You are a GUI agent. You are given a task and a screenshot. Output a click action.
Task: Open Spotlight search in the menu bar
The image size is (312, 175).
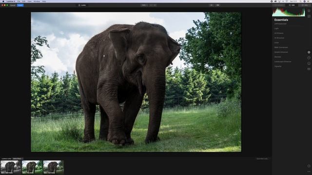(x=300, y=1)
